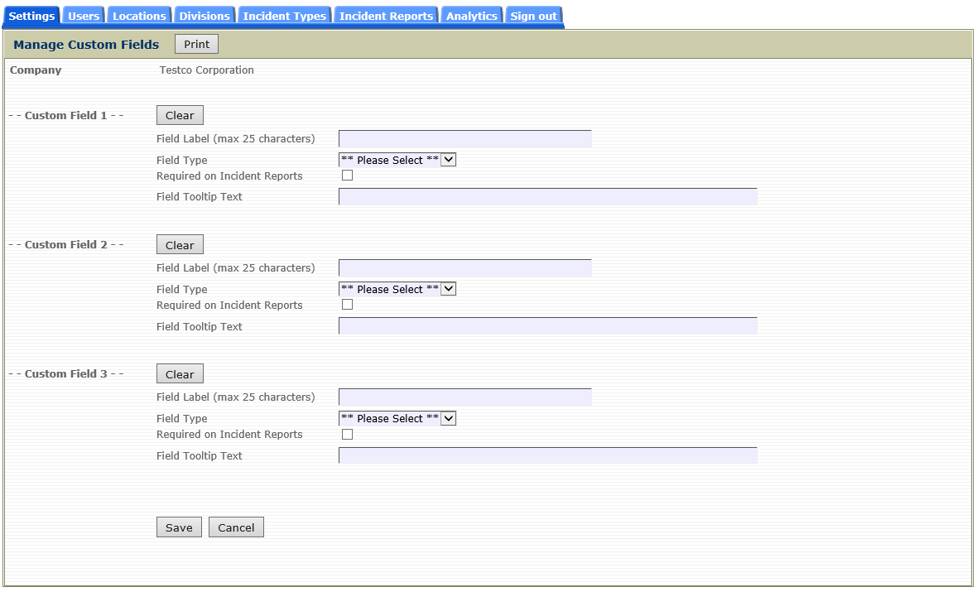The image size is (977, 592).
Task: Click the Custom Field 3 section label
Action: [x=66, y=373]
